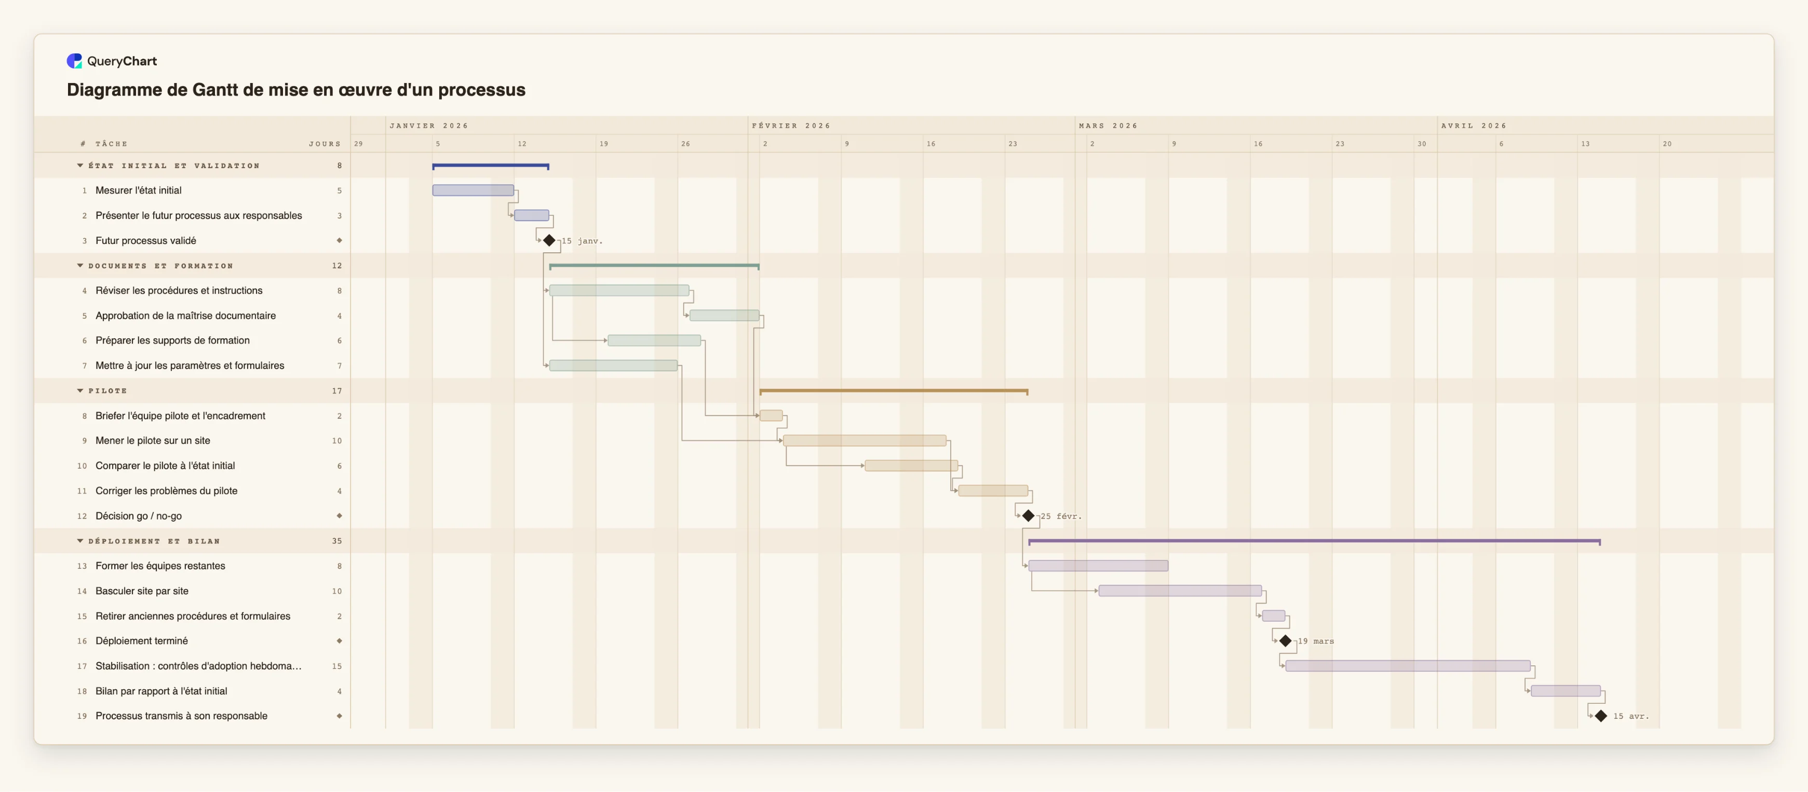Select the Mener le pilote bar

(x=865, y=441)
